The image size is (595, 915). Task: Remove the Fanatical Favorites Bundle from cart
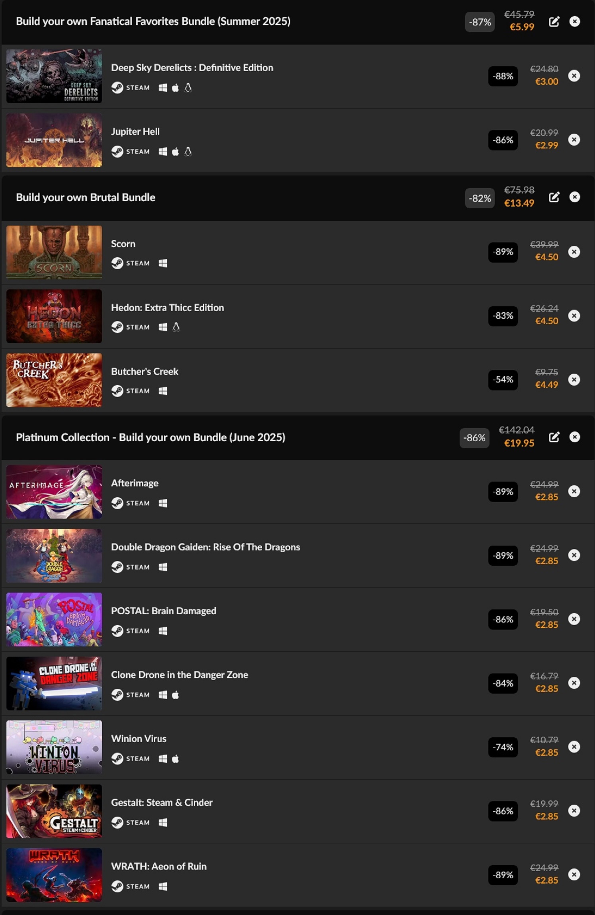pos(574,21)
